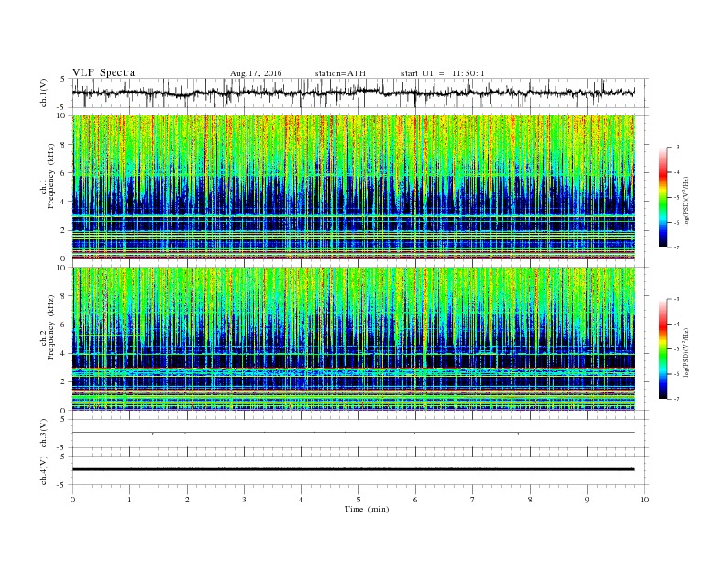Click the time axis tick label "6"

pyautogui.click(x=415, y=500)
